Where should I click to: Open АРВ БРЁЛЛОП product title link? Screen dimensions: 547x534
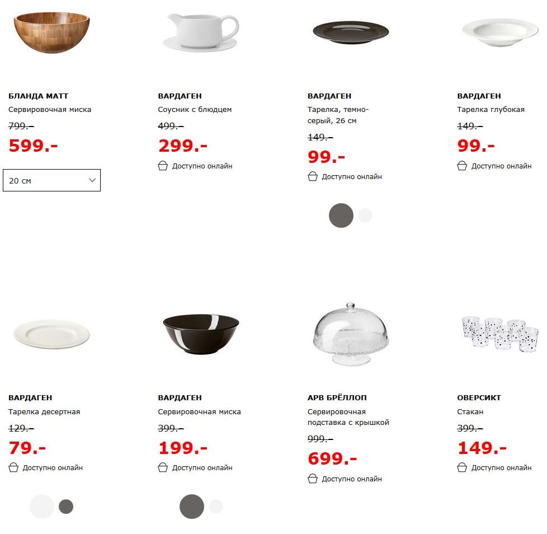coord(337,397)
